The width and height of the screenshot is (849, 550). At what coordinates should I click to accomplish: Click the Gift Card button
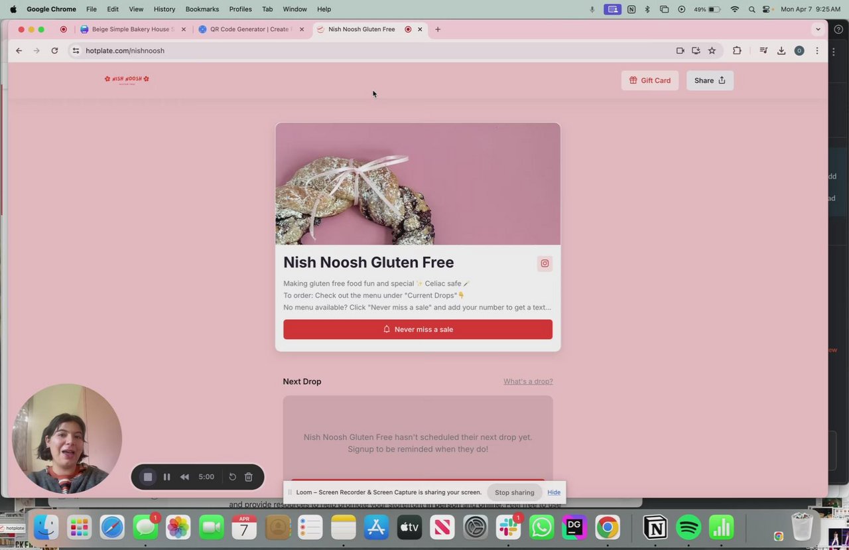click(650, 80)
